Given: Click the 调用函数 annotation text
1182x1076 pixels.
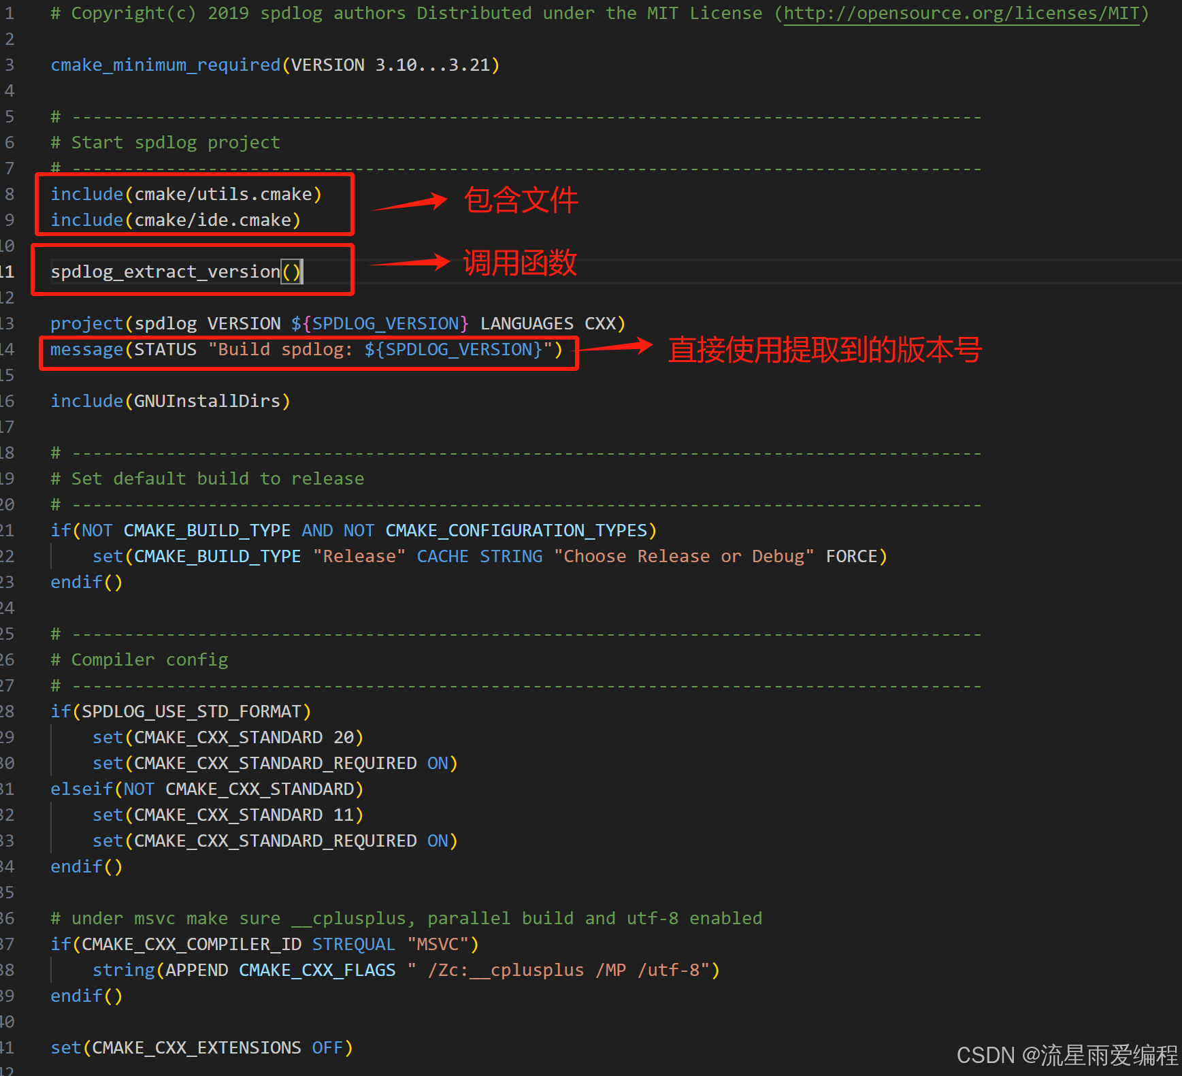Looking at the screenshot, I should tap(519, 262).
